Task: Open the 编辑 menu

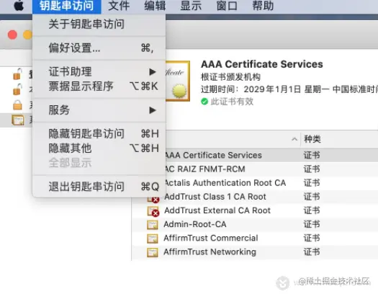Action: (x=155, y=6)
